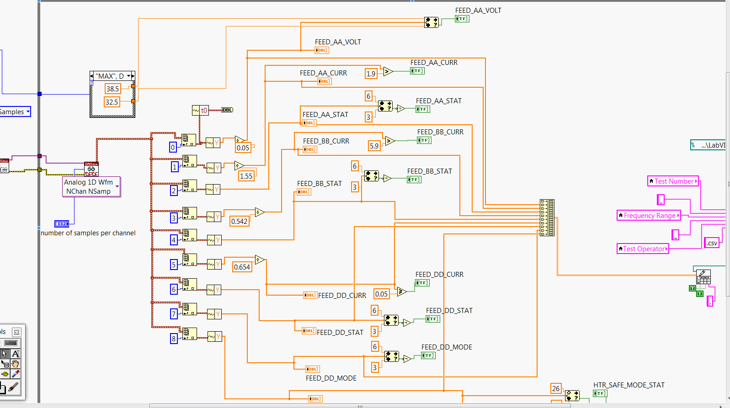The height and width of the screenshot is (408, 730).
Task: Select the Get Color dropper tool
Action: 15,374
